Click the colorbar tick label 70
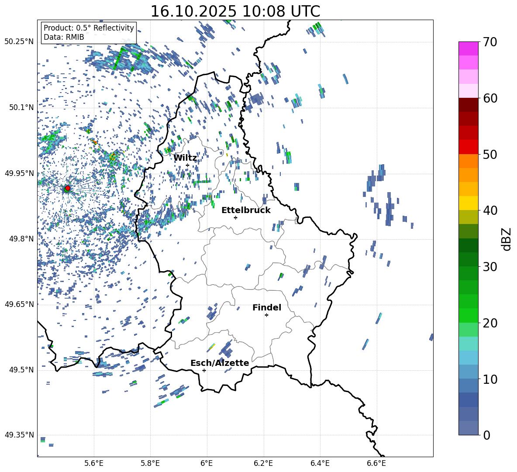 click(490, 42)
